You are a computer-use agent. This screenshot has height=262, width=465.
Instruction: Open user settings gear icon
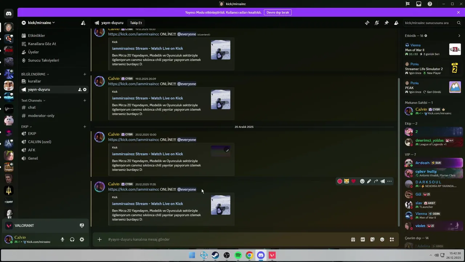82,239
